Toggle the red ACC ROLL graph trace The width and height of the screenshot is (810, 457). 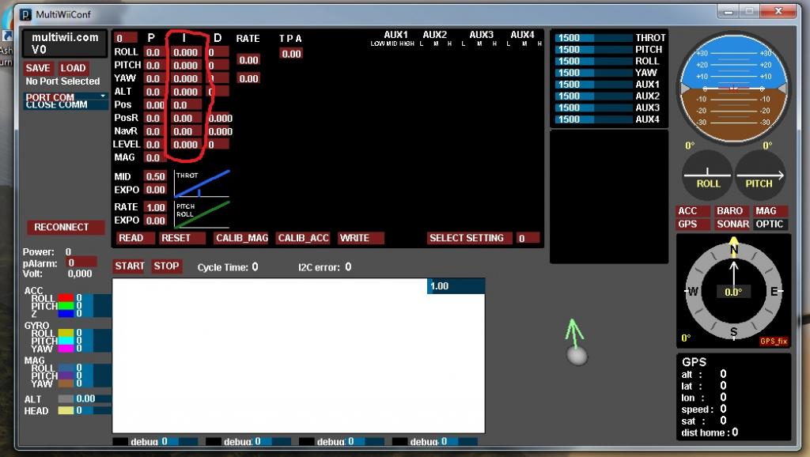66,298
